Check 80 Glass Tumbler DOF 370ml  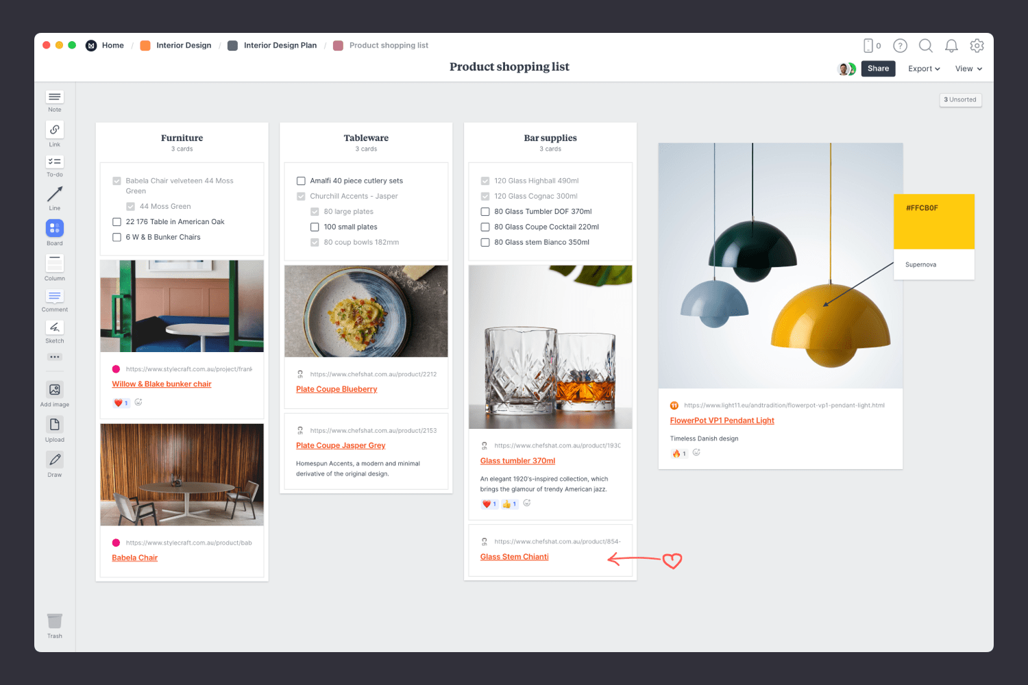[485, 212]
